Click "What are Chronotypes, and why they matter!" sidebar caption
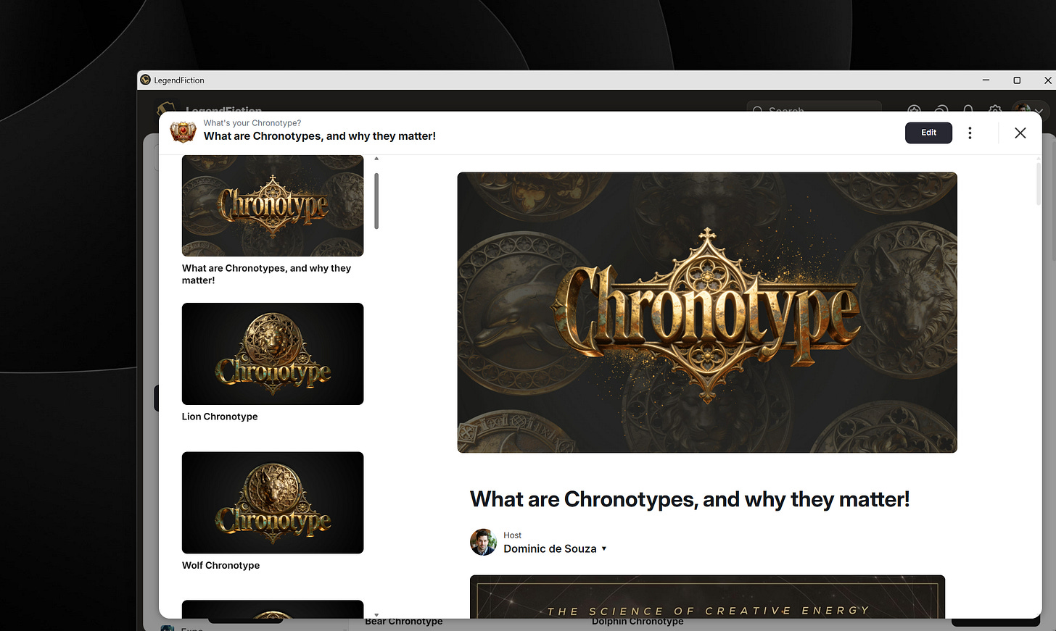1056x631 pixels. click(266, 274)
